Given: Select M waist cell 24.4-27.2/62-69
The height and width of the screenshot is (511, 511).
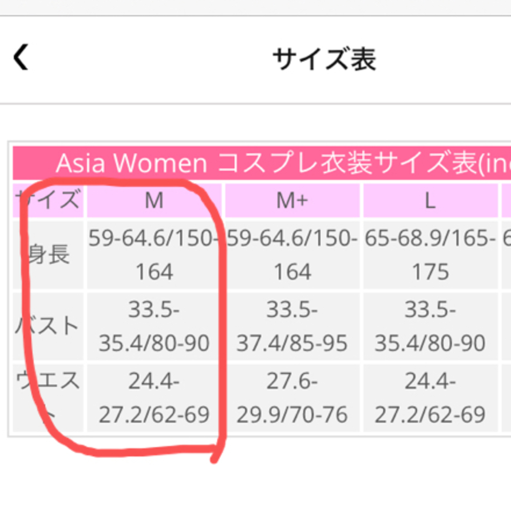Looking at the screenshot, I should click(x=154, y=397).
